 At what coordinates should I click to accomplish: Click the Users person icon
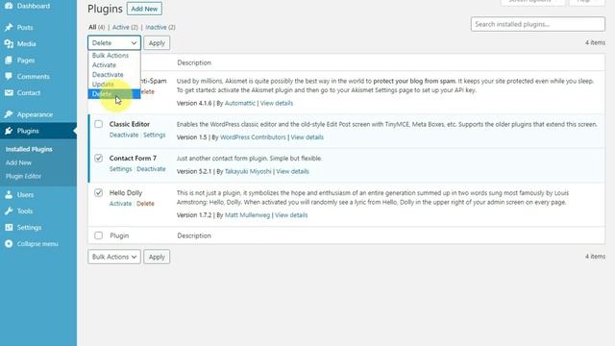point(9,195)
